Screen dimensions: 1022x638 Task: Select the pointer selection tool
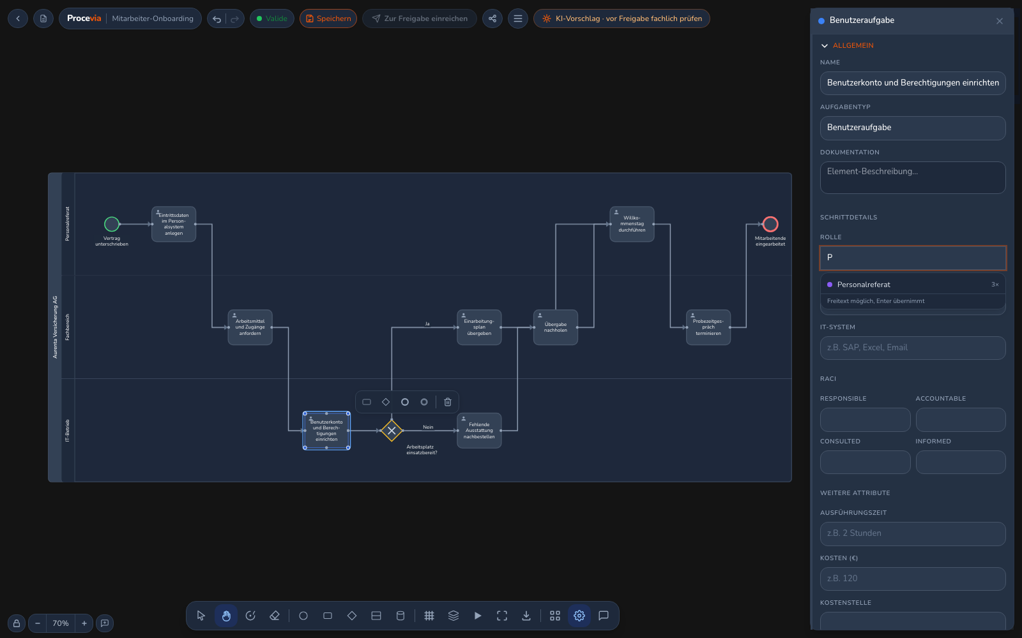pyautogui.click(x=201, y=616)
